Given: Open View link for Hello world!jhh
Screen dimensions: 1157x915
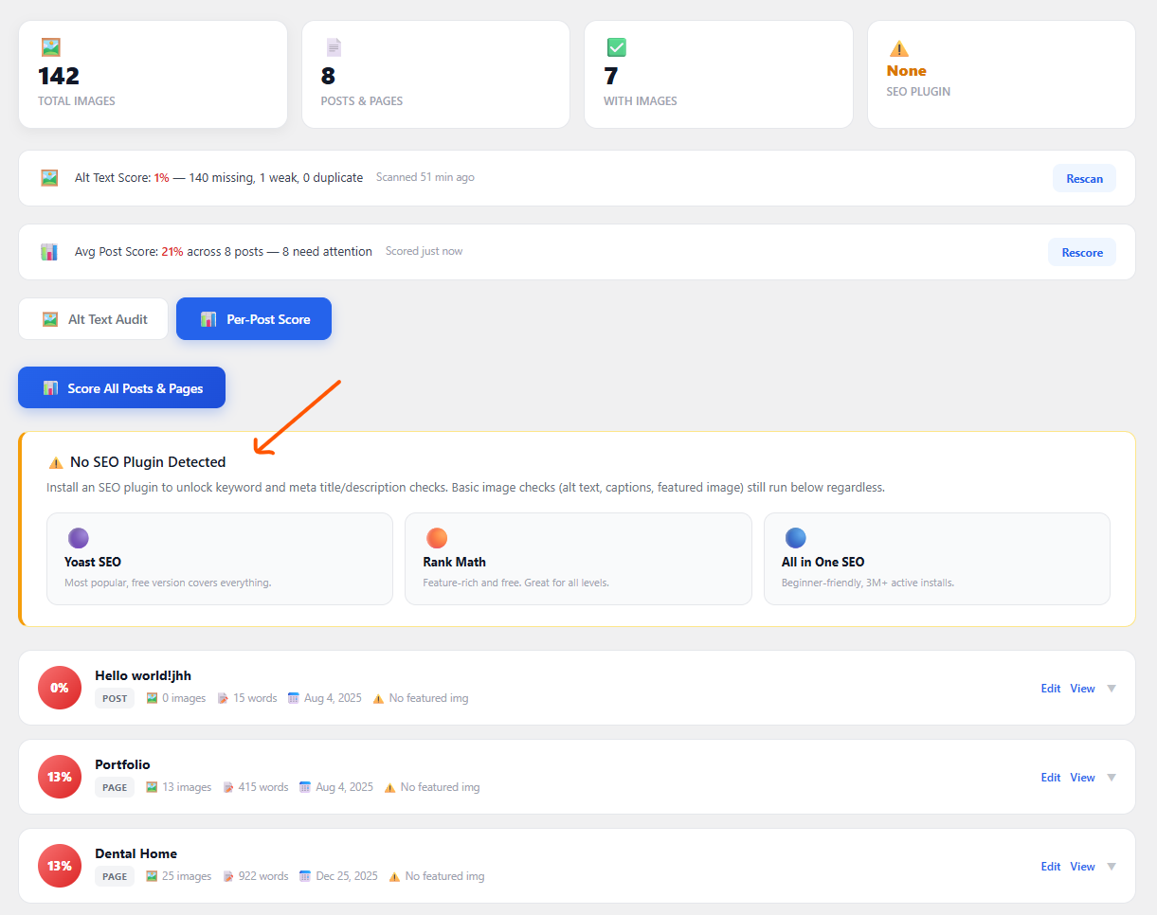Looking at the screenshot, I should [x=1083, y=689].
